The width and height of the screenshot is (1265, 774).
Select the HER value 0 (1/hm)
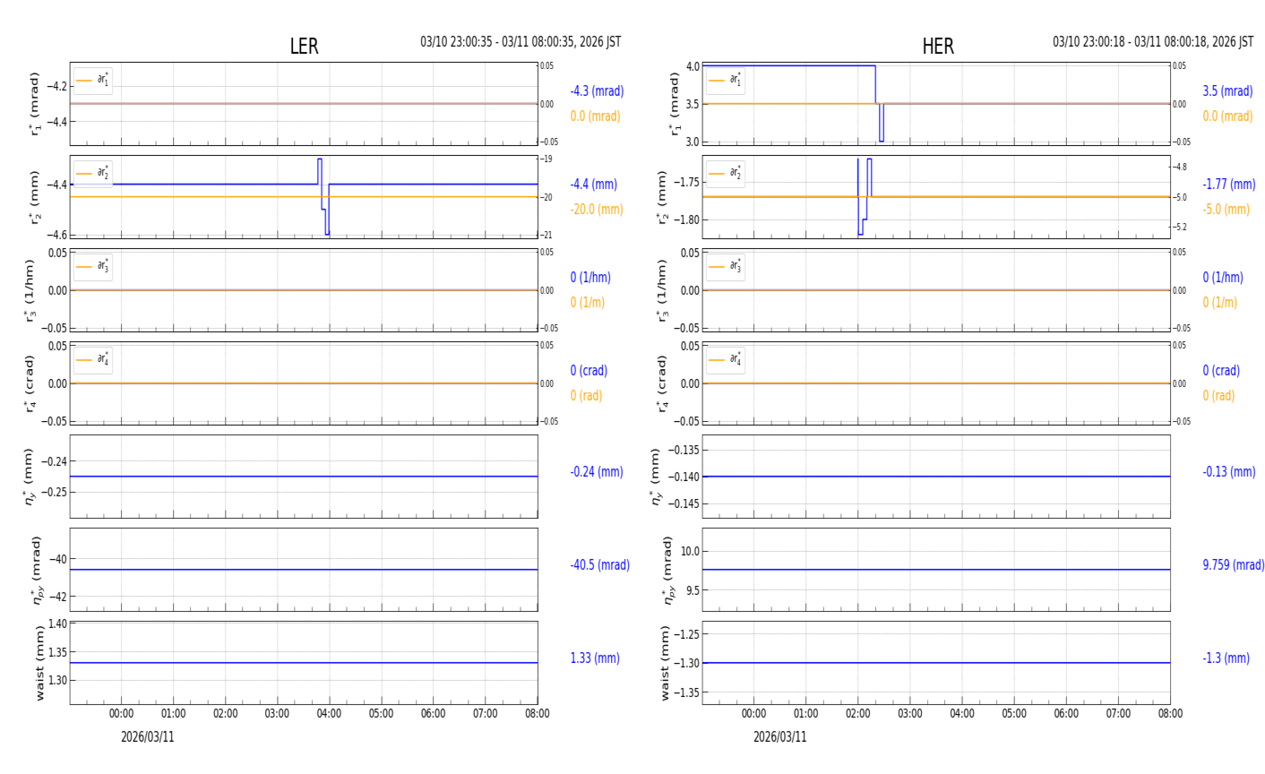(1223, 278)
